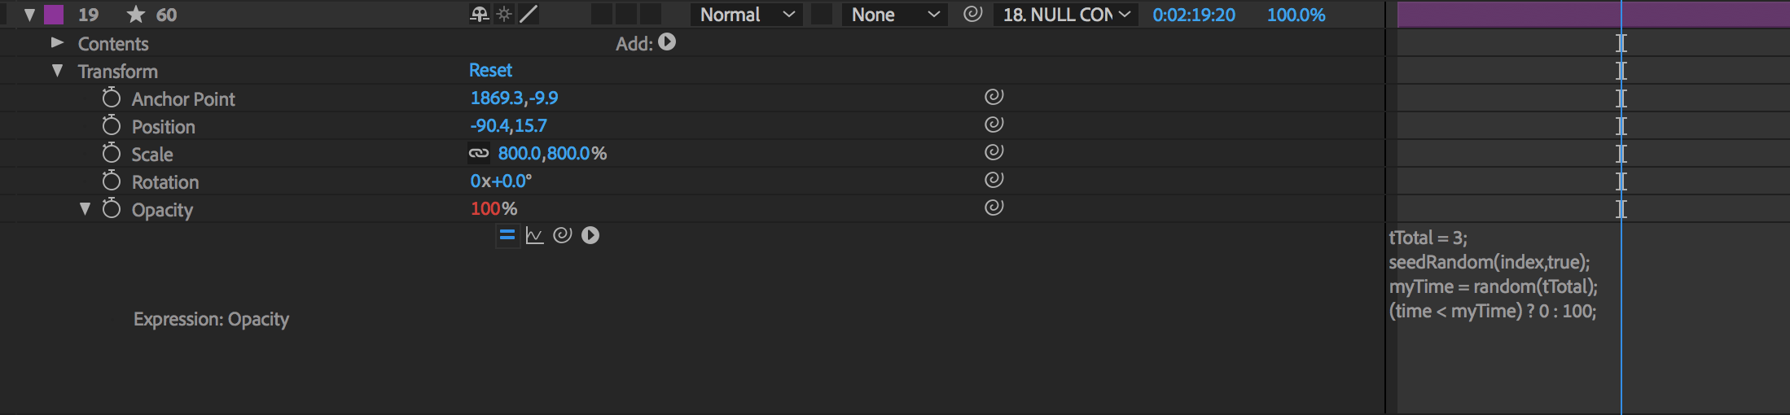Toggle the Scale constrain proportions link
Viewport: 1790px width, 415px height.
coord(479,153)
